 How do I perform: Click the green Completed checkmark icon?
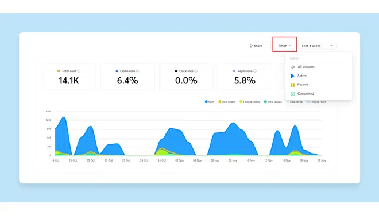pyautogui.click(x=292, y=94)
